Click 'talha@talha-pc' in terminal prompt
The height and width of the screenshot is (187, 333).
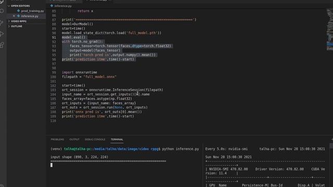pyautogui.click(x=78, y=149)
